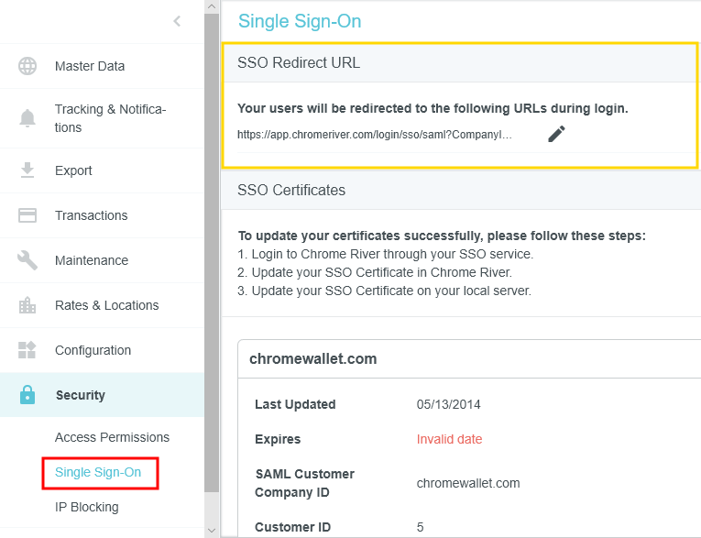This screenshot has height=538, width=701.
Task: Click the Export download arrow icon
Action: click(x=27, y=170)
